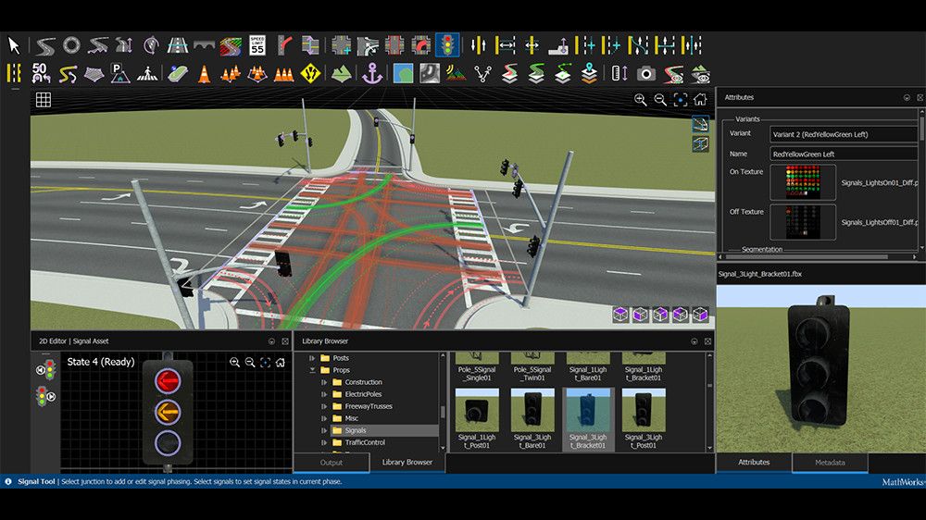This screenshot has height=520, width=926.
Task: Select the Signal tool traffic light icon
Action: [449, 44]
